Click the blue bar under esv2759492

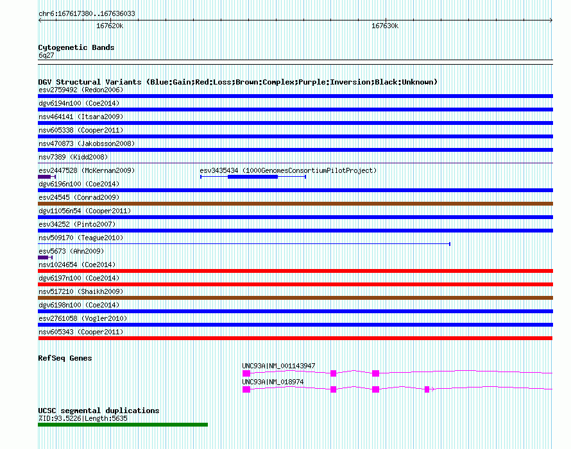click(x=295, y=96)
